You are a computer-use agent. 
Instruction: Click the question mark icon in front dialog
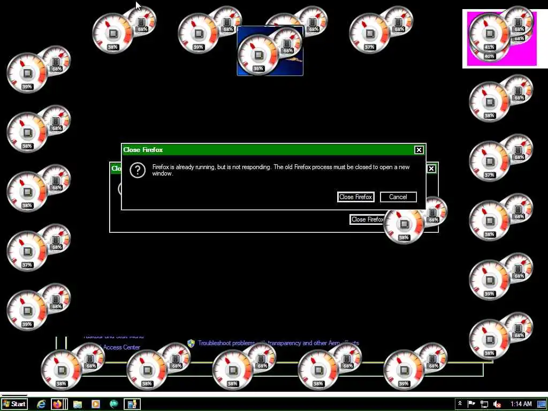click(138, 171)
